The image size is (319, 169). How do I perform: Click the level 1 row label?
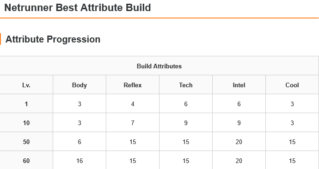click(26, 104)
